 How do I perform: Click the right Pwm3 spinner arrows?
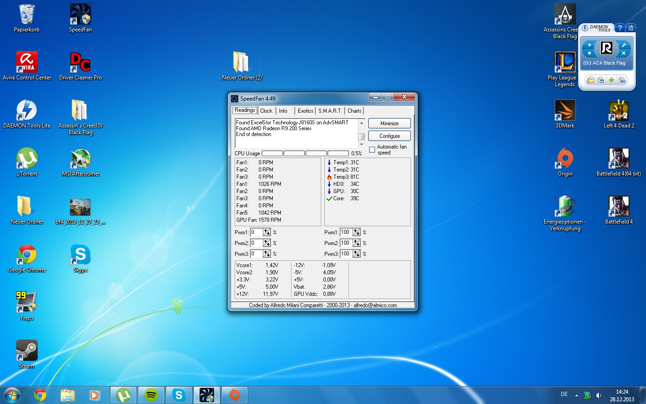357,254
